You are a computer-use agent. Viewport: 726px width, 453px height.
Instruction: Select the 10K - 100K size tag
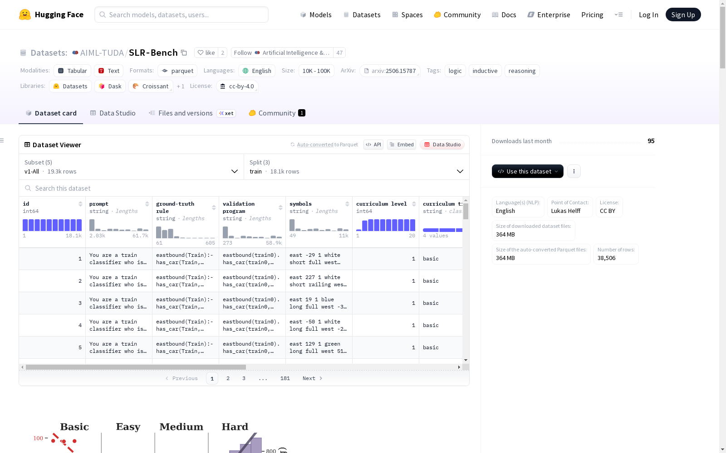(x=316, y=71)
